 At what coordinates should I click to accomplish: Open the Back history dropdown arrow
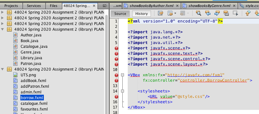point(175,13)
